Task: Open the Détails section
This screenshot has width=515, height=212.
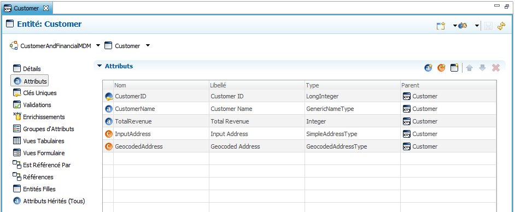Action: click(32, 69)
